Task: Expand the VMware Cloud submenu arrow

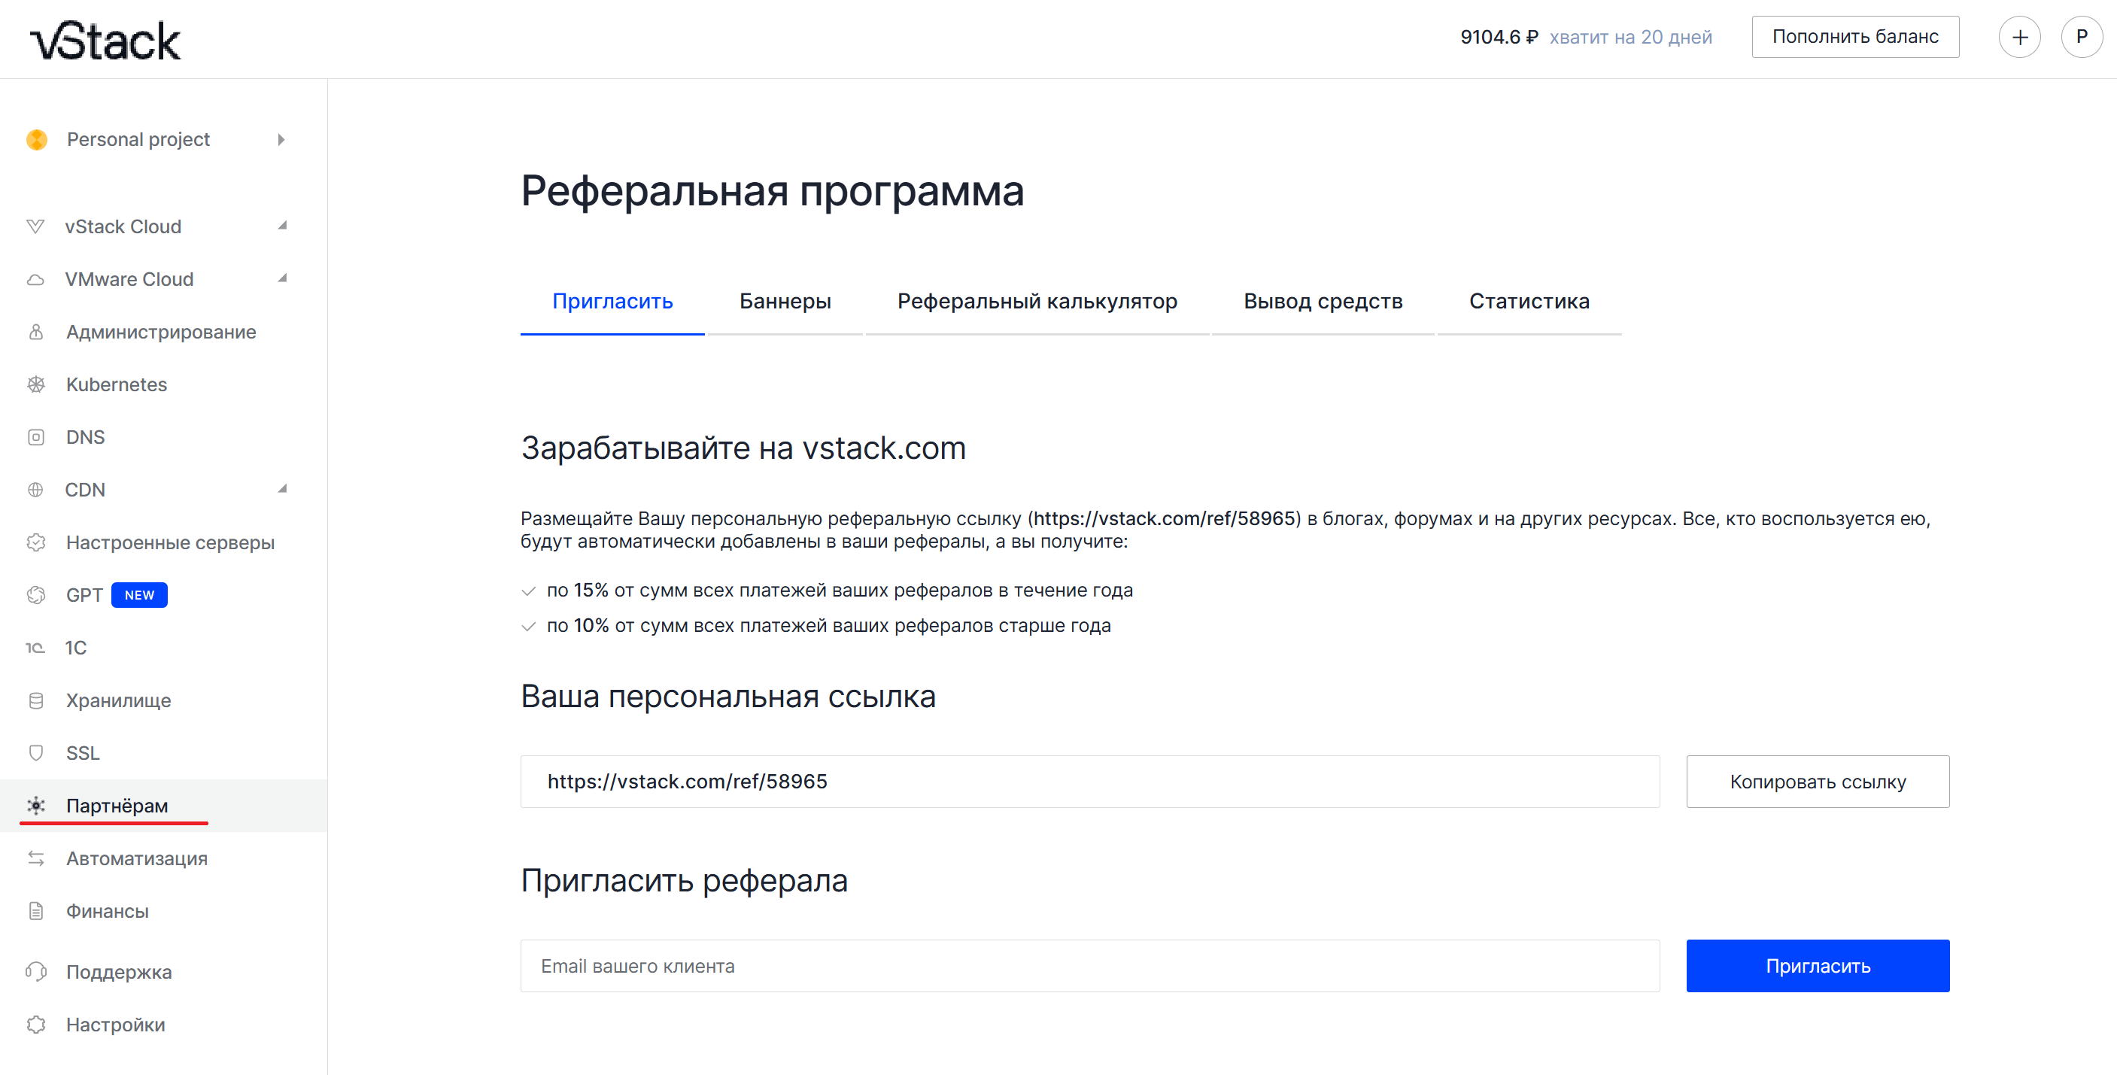Action: 282,278
